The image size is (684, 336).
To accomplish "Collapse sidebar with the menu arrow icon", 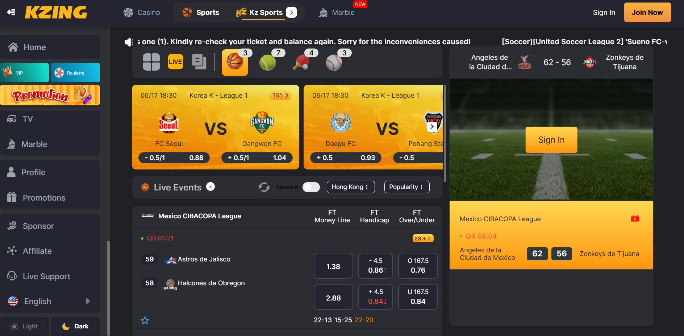I will 11,12.
